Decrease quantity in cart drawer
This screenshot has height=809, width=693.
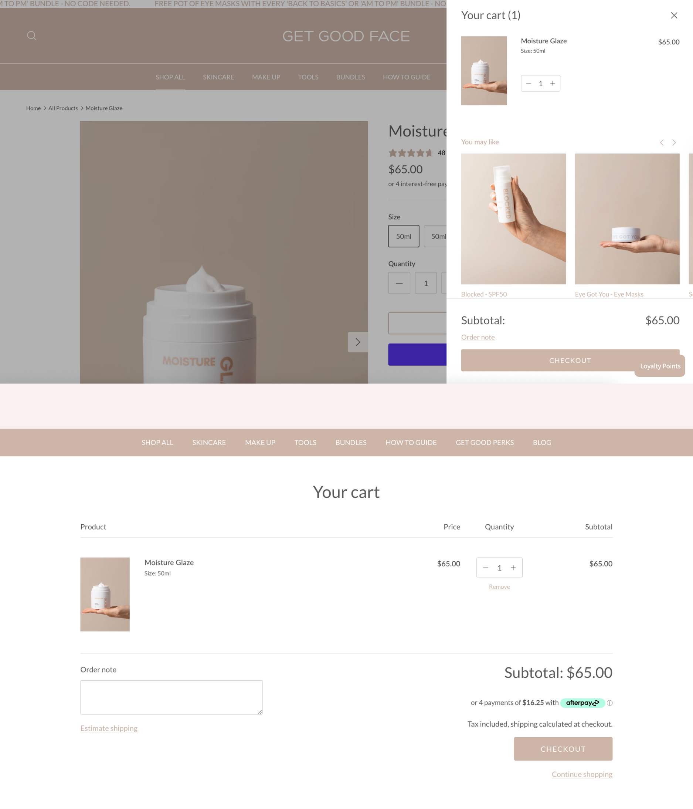coord(529,83)
